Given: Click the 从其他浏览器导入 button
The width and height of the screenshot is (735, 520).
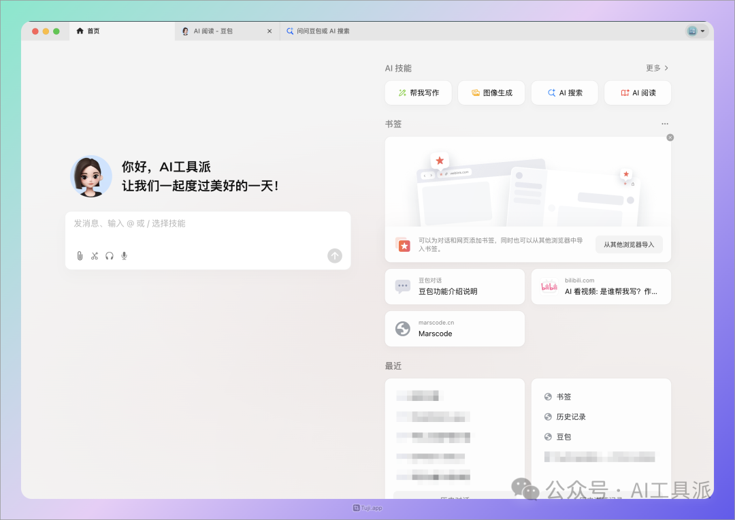Looking at the screenshot, I should point(629,244).
